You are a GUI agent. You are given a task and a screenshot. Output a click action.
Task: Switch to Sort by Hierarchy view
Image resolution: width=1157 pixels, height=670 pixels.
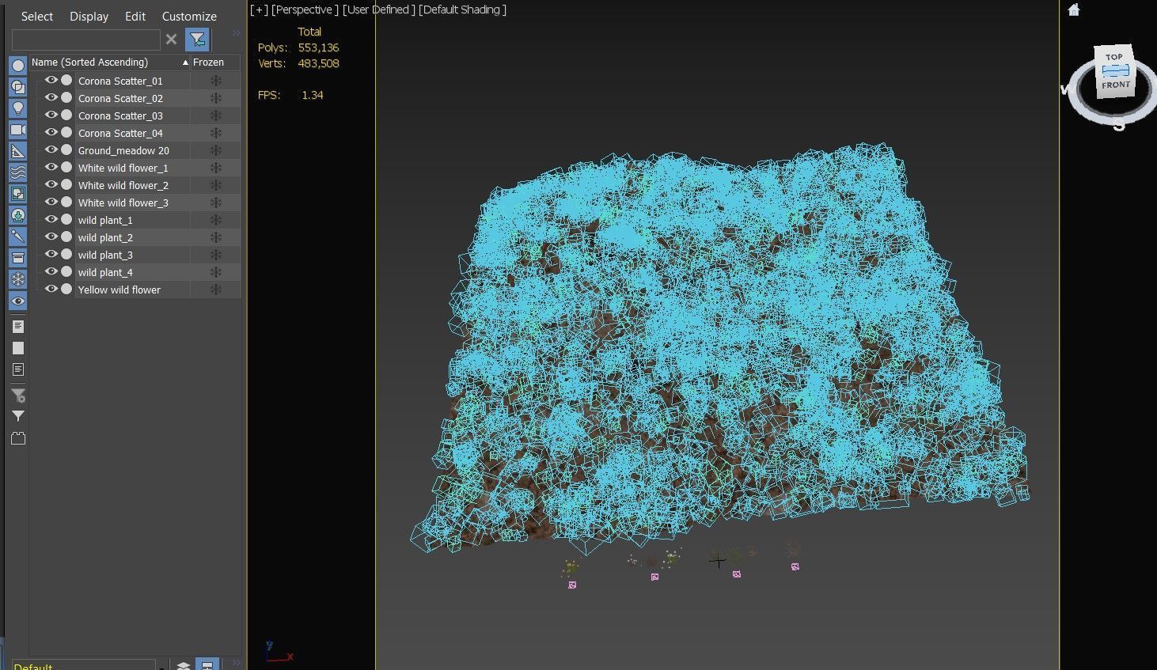(x=207, y=665)
